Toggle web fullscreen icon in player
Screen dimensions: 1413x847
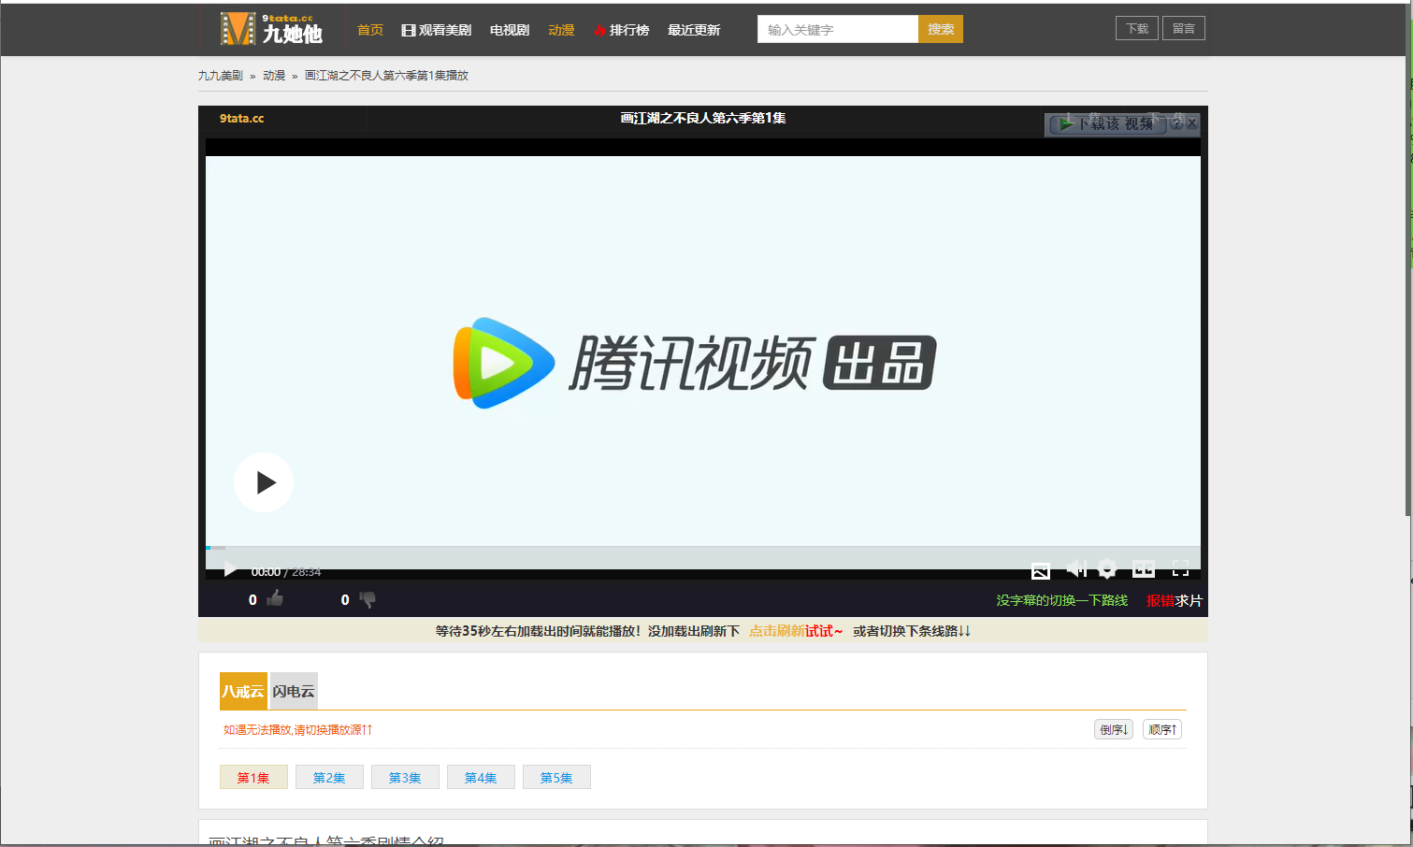(1143, 569)
